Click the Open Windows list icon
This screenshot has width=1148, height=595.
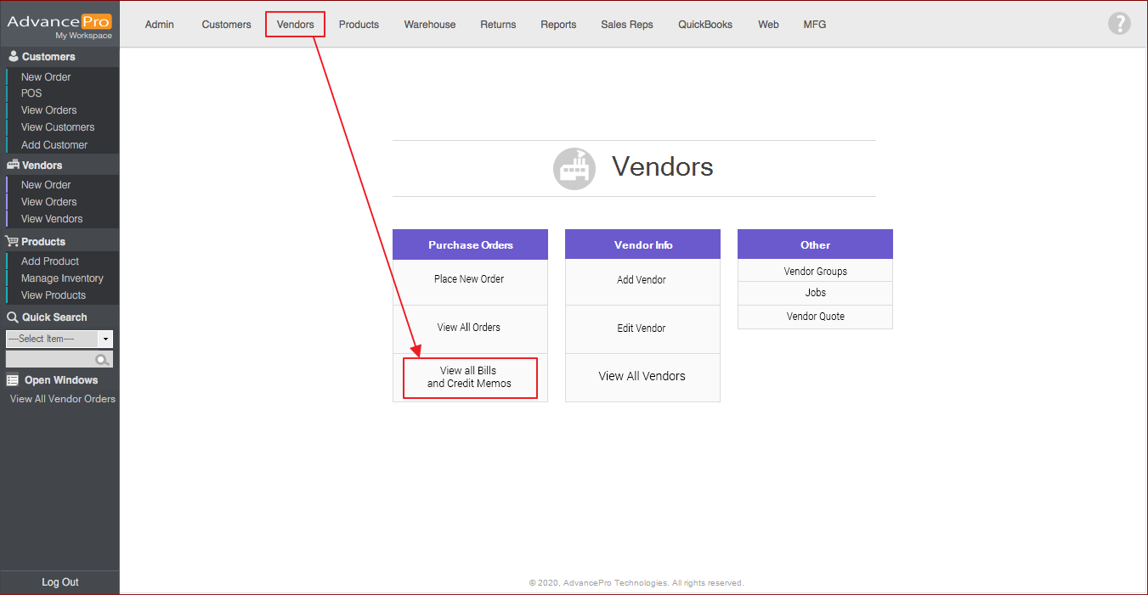tap(13, 380)
